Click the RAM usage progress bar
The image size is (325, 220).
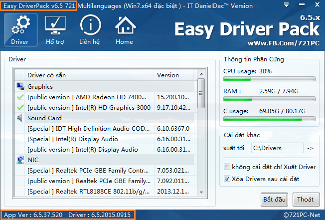269,99
